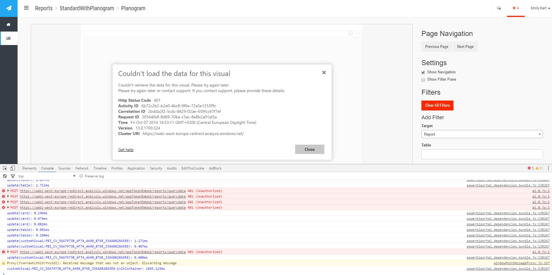Click the Close button in the dialog
Image resolution: width=552 pixels, height=275 pixels.
tap(309, 149)
